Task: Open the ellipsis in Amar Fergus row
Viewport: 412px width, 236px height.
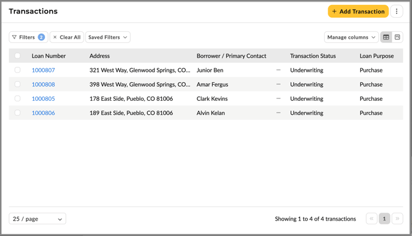Action: click(x=279, y=84)
